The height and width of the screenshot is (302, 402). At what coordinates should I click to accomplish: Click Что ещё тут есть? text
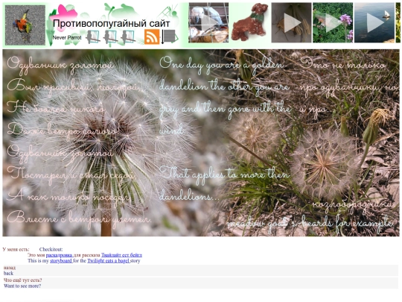coord(23,280)
